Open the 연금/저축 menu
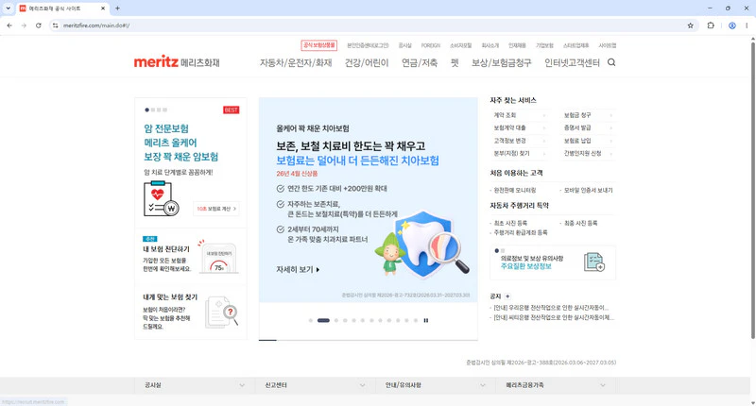756x406 pixels. point(420,62)
